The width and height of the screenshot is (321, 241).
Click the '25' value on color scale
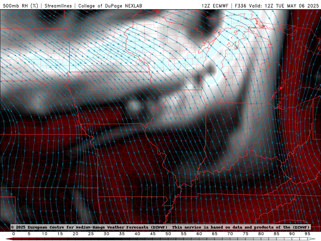[x=91, y=234]
